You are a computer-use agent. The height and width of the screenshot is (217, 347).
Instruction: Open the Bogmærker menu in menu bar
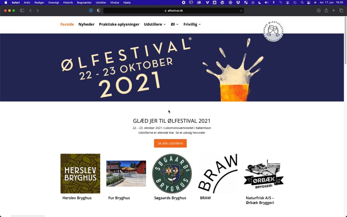(x=84, y=3)
